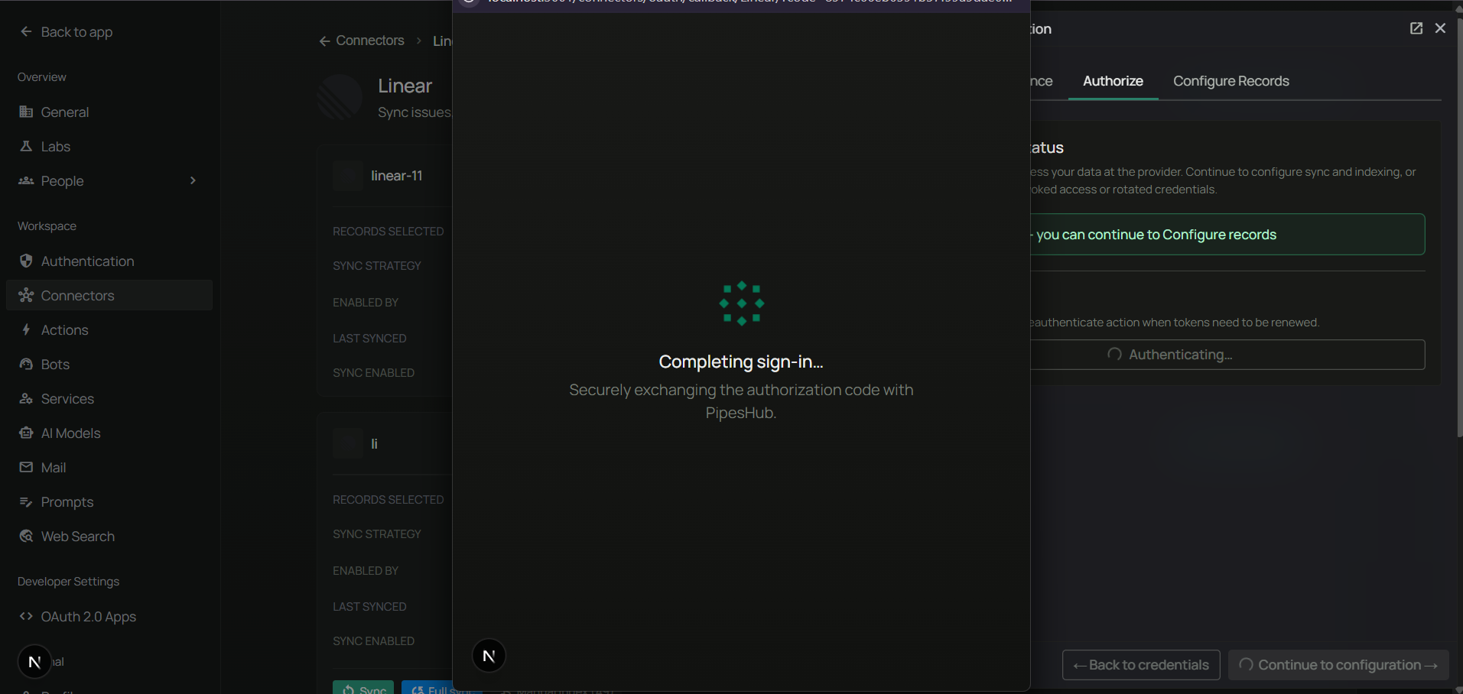The height and width of the screenshot is (694, 1463).
Task: Click the Completing sign-in… heading
Action: (741, 362)
